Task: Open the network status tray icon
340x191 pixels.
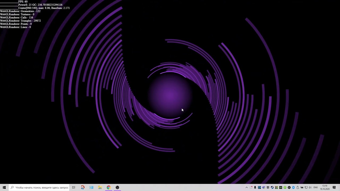Action: [306, 188]
